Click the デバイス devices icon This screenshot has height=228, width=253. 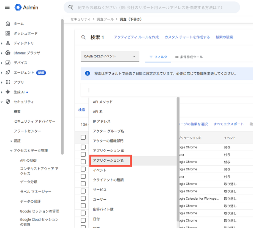pyautogui.click(x=8, y=62)
